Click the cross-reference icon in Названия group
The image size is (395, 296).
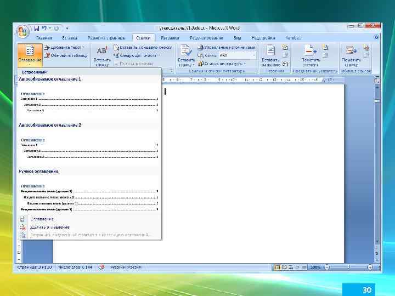[285, 64]
